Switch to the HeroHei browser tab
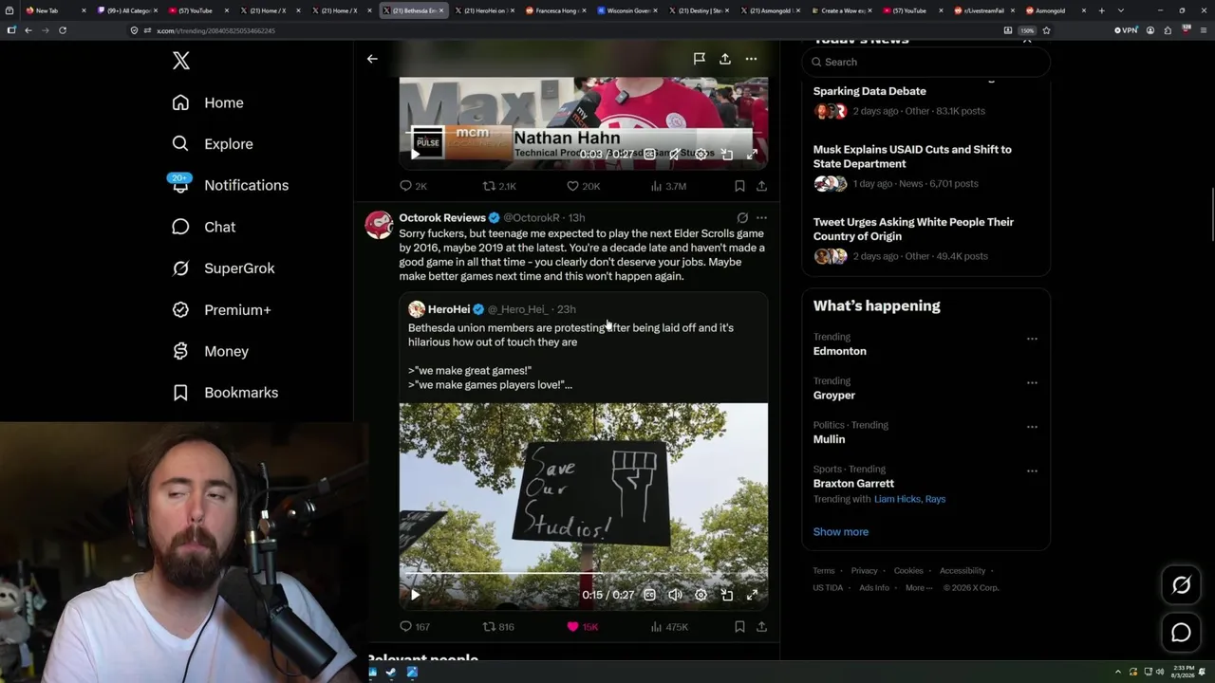The width and height of the screenshot is (1215, 683). tap(486, 10)
